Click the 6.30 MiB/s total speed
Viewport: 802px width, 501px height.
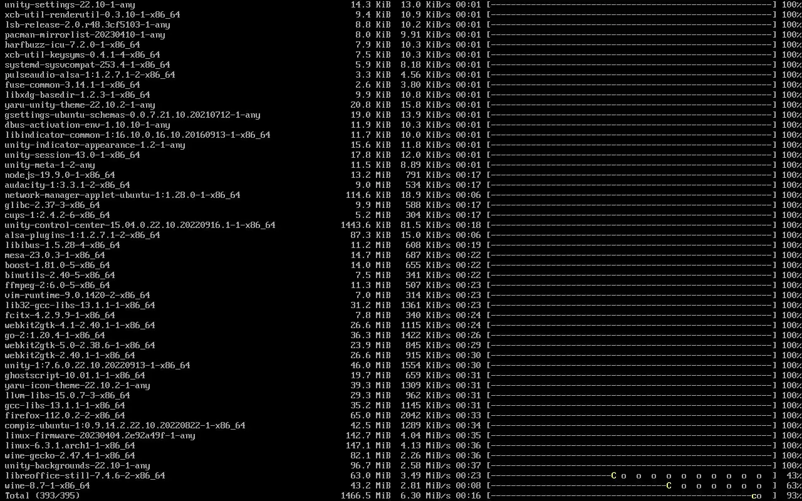(x=426, y=495)
